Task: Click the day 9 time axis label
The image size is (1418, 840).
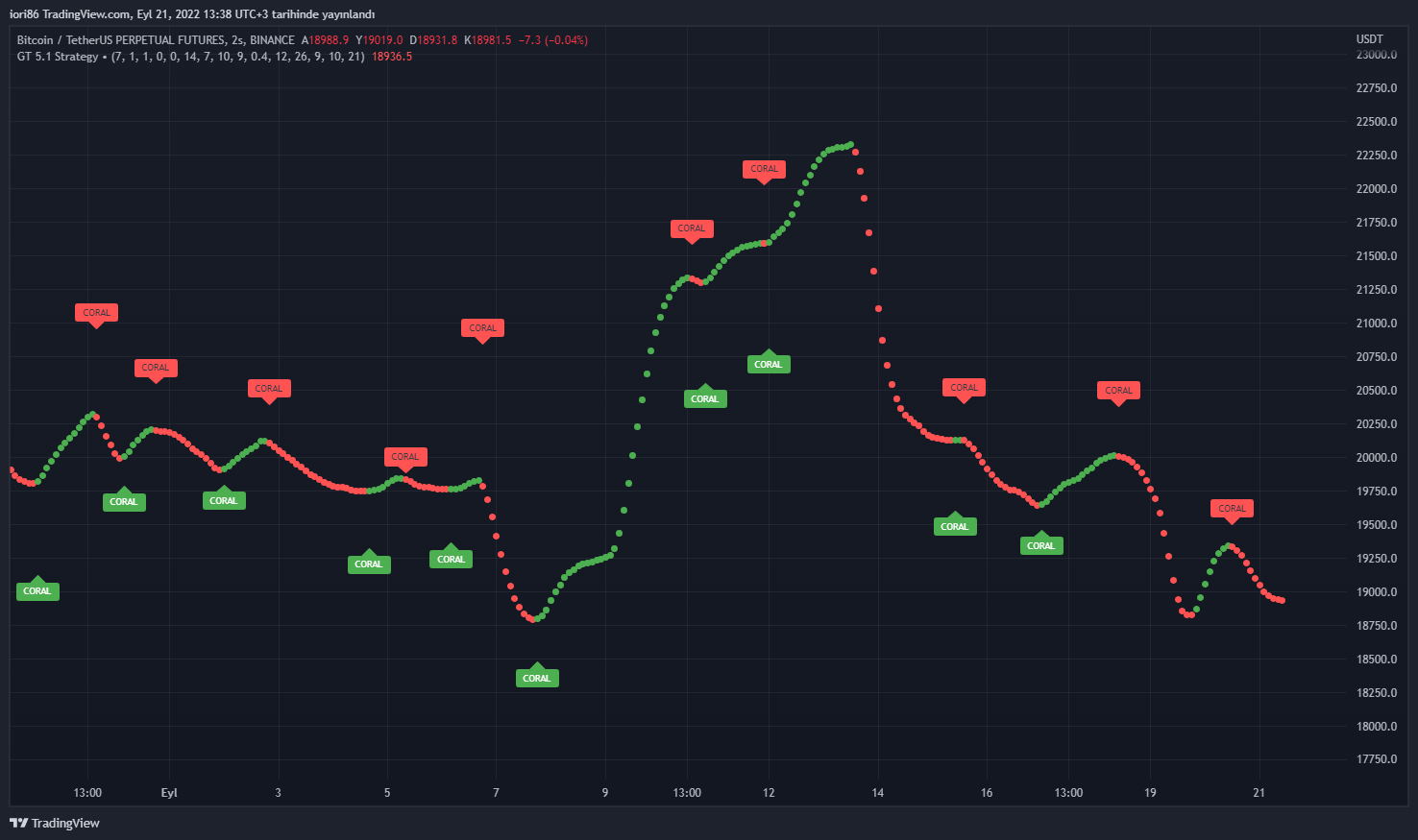Action: 605,793
